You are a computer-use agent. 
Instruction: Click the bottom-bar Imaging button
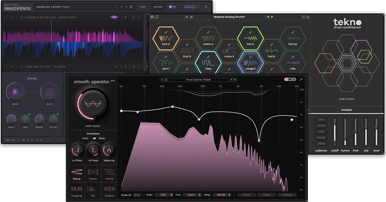[x=287, y=195]
